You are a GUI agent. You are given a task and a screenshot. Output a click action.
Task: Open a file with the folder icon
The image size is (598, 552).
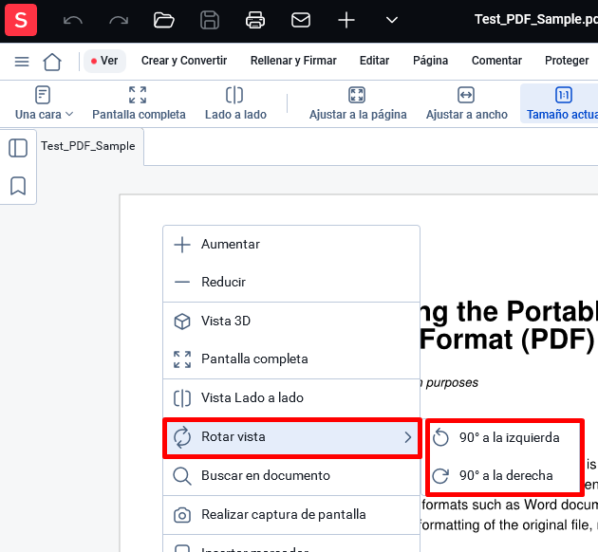[x=164, y=20]
